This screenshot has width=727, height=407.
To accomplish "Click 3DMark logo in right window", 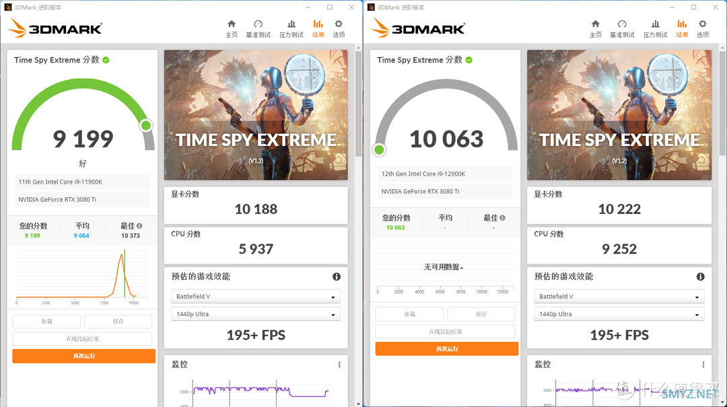I will tap(418, 28).
